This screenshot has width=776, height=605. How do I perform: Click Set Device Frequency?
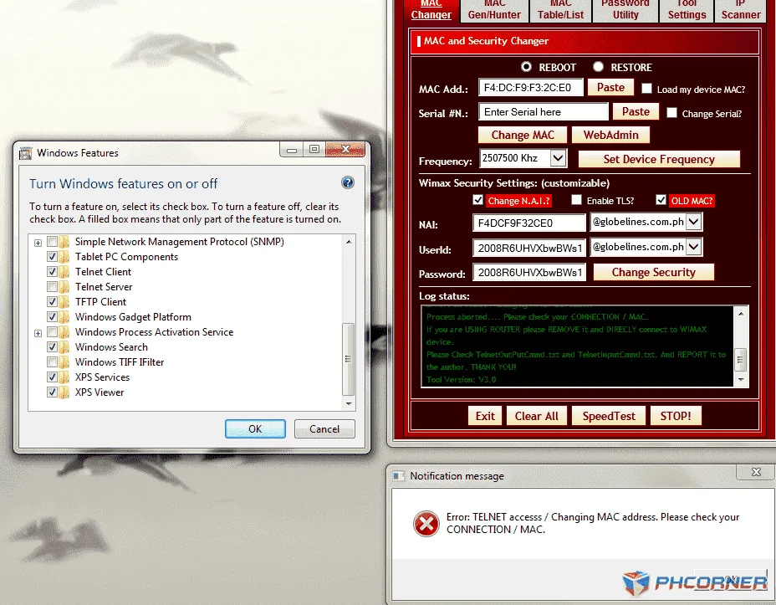pos(659,160)
